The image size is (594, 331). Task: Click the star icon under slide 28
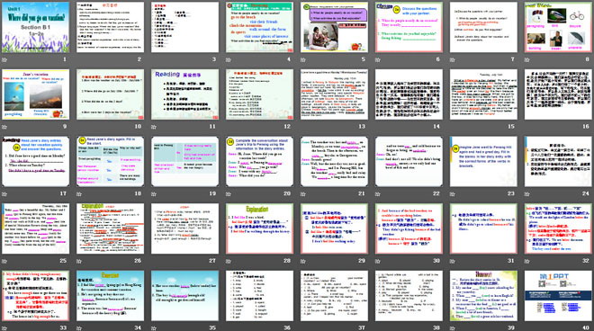tap(229, 261)
